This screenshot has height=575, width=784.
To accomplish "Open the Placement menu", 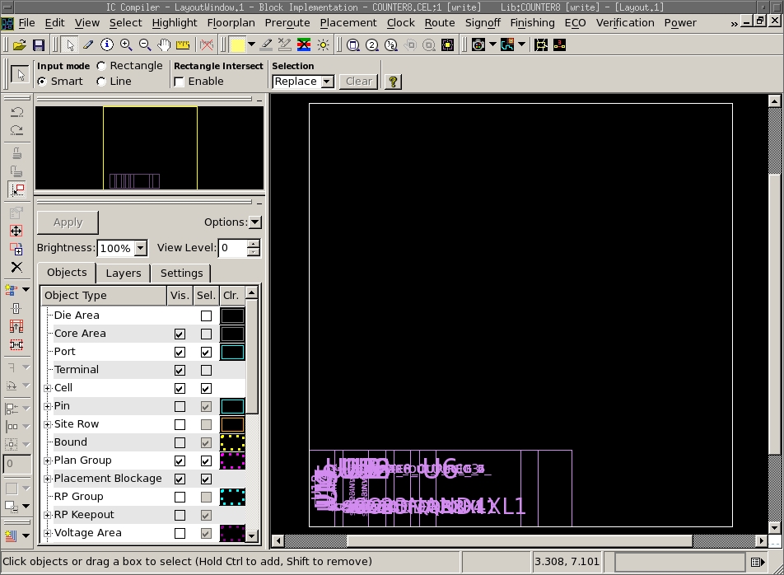I will coord(348,22).
